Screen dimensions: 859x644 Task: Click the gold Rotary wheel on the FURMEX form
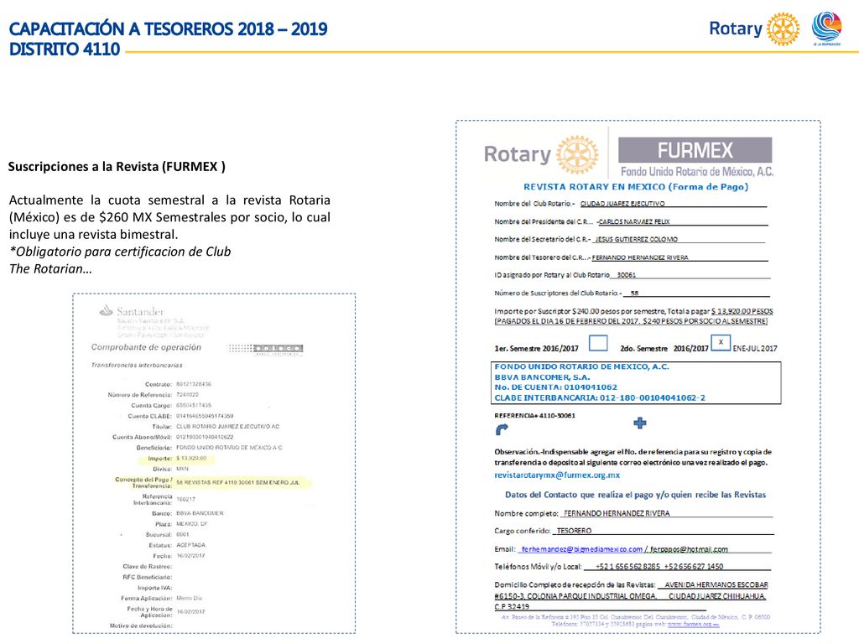577,155
